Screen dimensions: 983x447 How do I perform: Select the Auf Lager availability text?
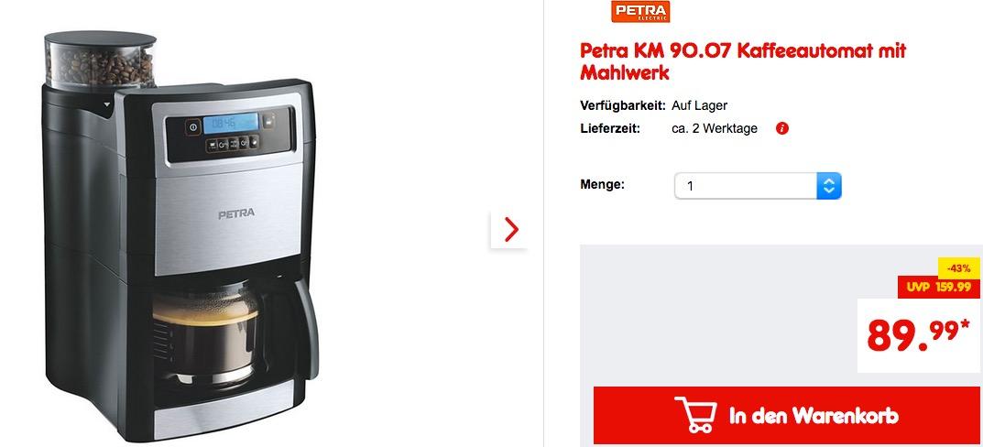[699, 105]
